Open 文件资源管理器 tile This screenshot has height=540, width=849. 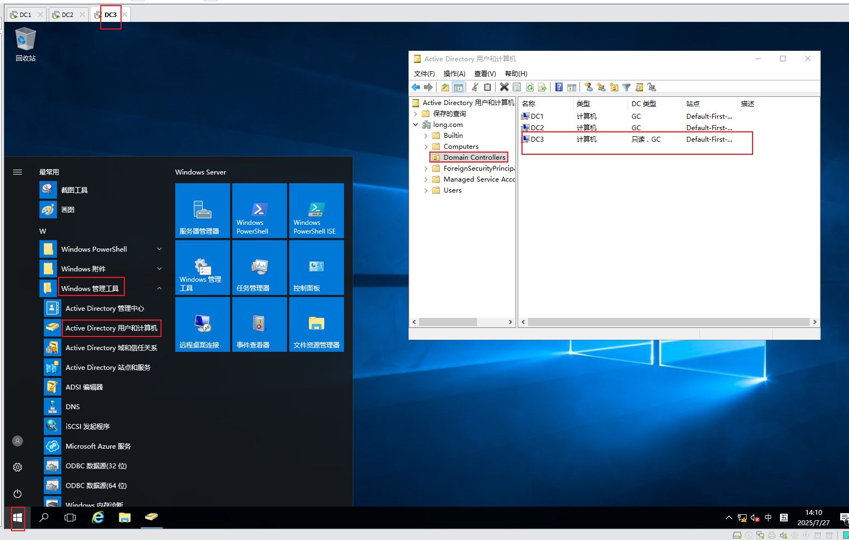[317, 324]
